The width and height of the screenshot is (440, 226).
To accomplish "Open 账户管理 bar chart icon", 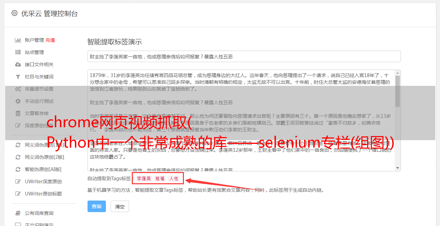I will pyautogui.click(x=18, y=40).
